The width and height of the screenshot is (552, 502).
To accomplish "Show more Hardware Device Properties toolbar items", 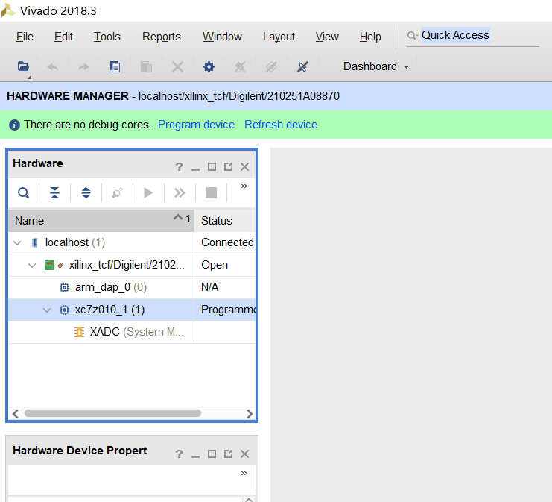I will point(244,473).
